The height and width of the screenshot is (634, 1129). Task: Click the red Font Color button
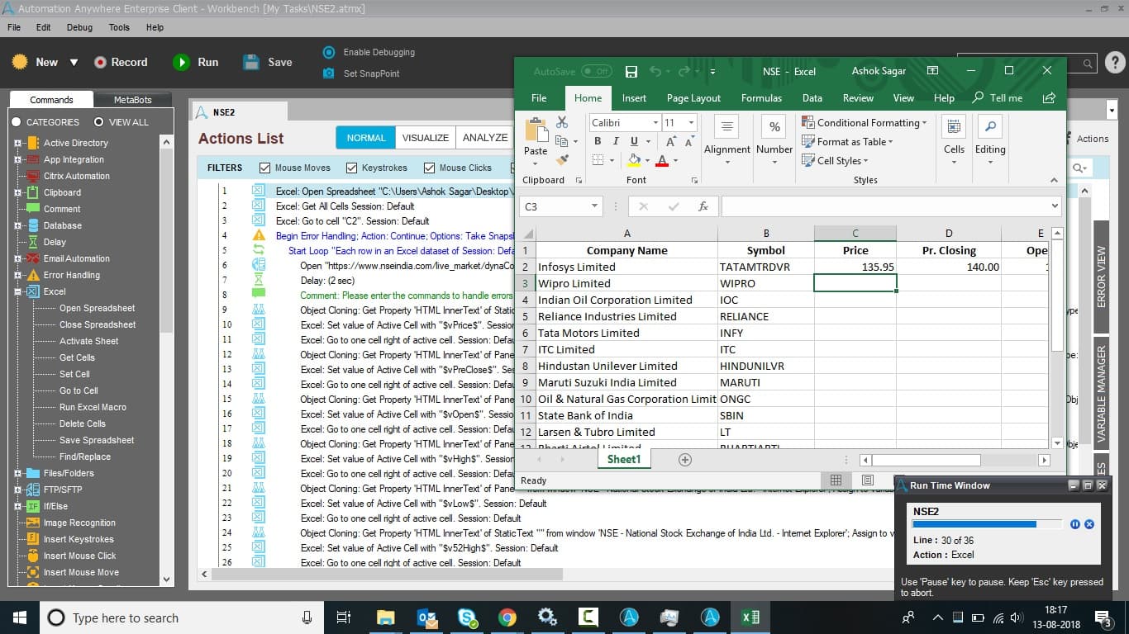[661, 160]
